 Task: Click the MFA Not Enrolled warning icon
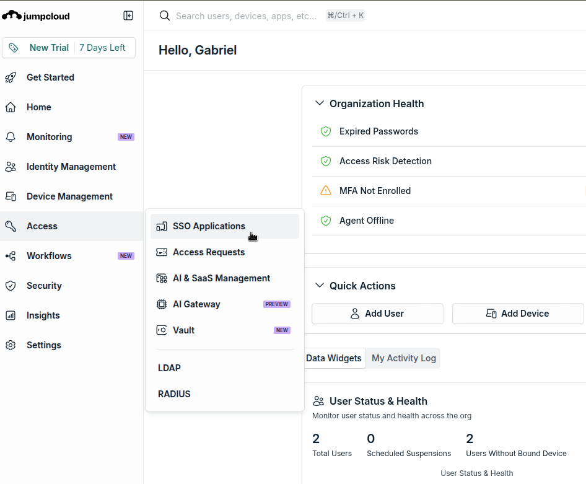coord(326,191)
